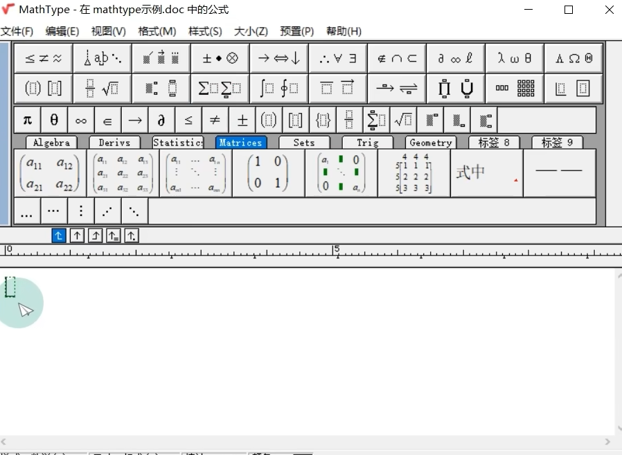Open the operator symbols palette (± • ⊗)
This screenshot has width=622, height=455.
(220, 59)
